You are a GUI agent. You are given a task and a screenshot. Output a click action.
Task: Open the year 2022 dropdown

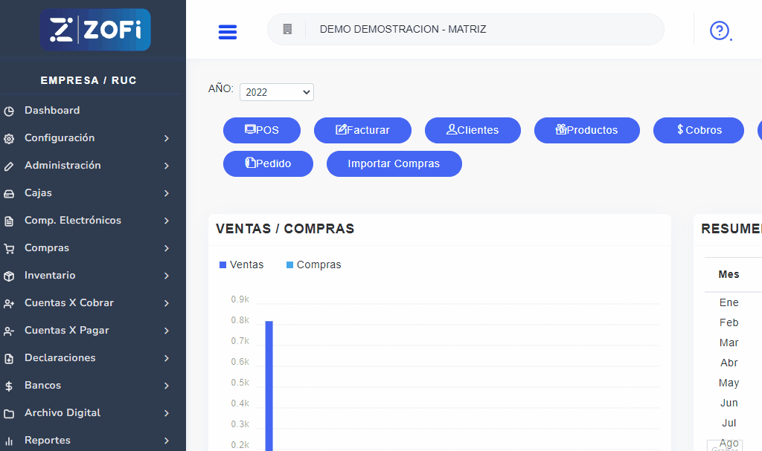click(276, 92)
